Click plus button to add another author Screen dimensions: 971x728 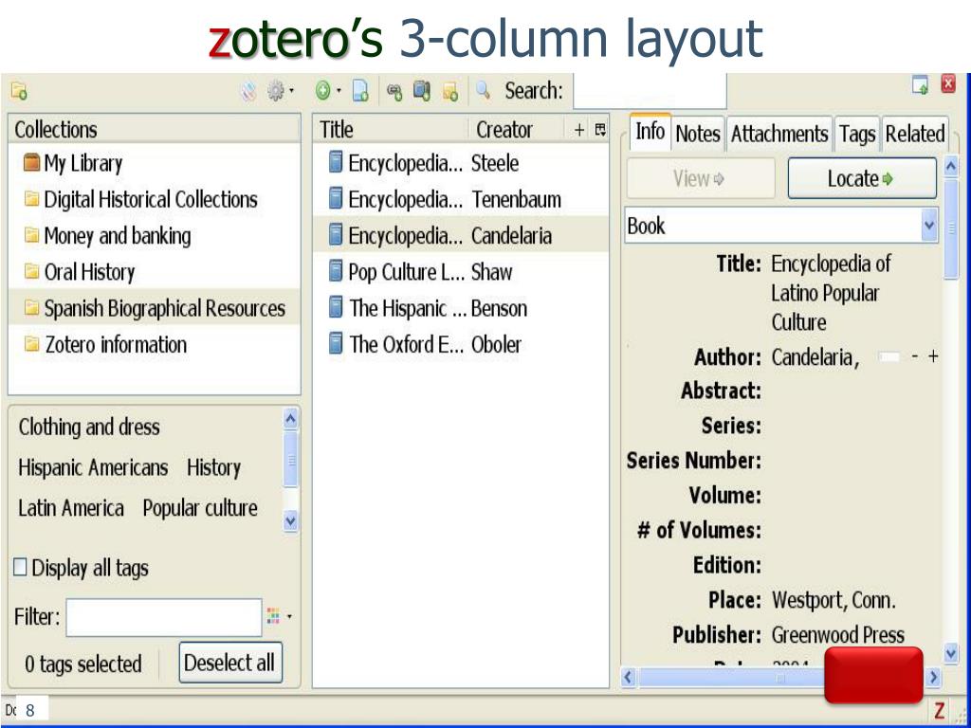[933, 357]
